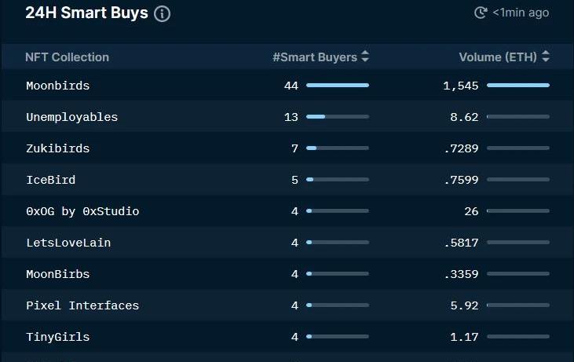
Task: Open the Moonbirds collection
Action: point(58,86)
